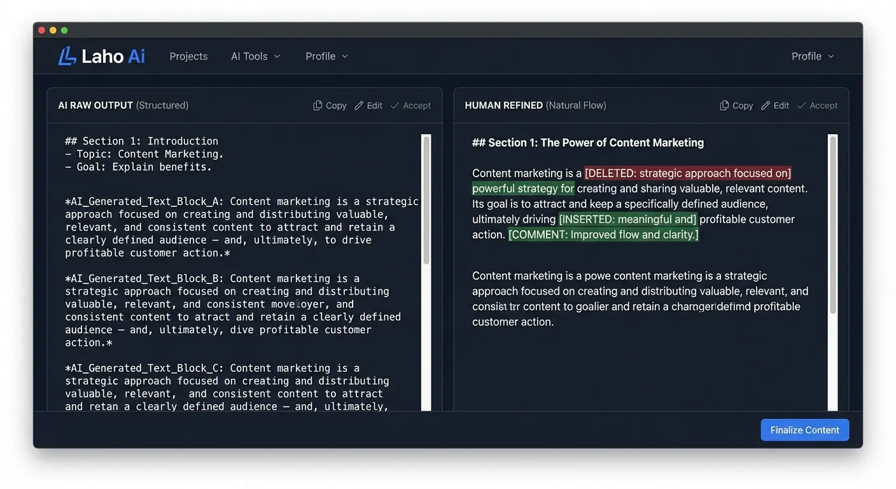Accept the Human Refined version
The height and width of the screenshot is (489, 896).
pyautogui.click(x=817, y=106)
